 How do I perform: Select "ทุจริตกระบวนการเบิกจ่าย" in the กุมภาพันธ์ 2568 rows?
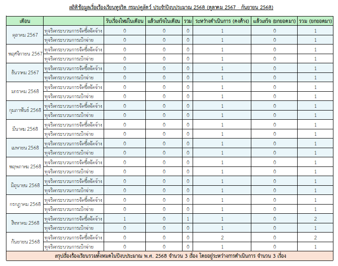(73, 115)
